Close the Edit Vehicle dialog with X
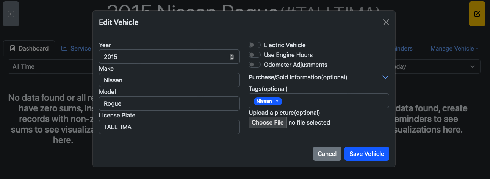Image resolution: width=490 pixels, height=179 pixels. 386,22
